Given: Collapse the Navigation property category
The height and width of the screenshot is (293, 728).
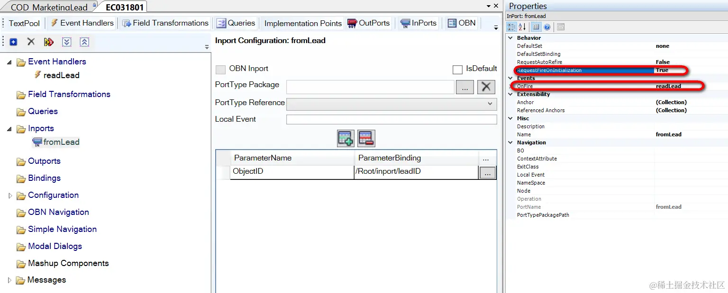Looking at the screenshot, I should 510,142.
